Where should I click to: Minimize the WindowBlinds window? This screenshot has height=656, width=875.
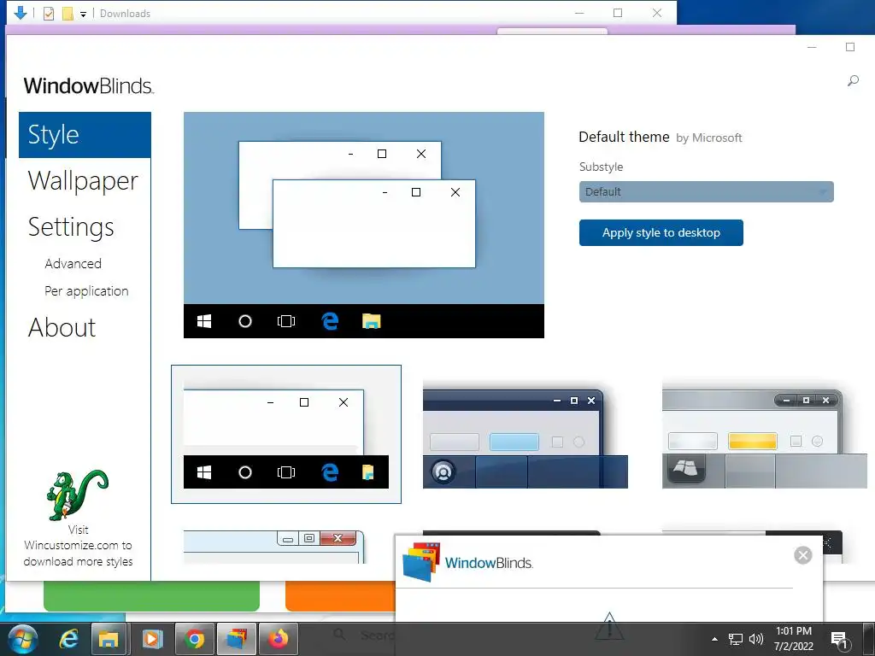(812, 48)
